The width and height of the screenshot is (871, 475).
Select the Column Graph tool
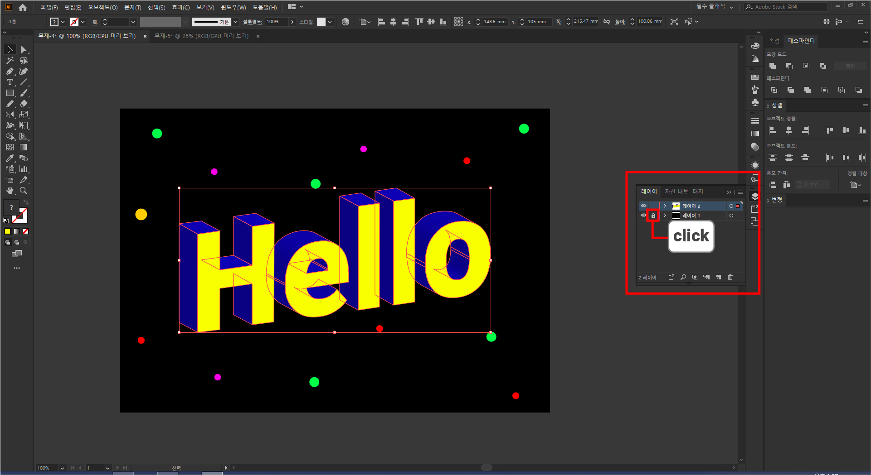24,169
